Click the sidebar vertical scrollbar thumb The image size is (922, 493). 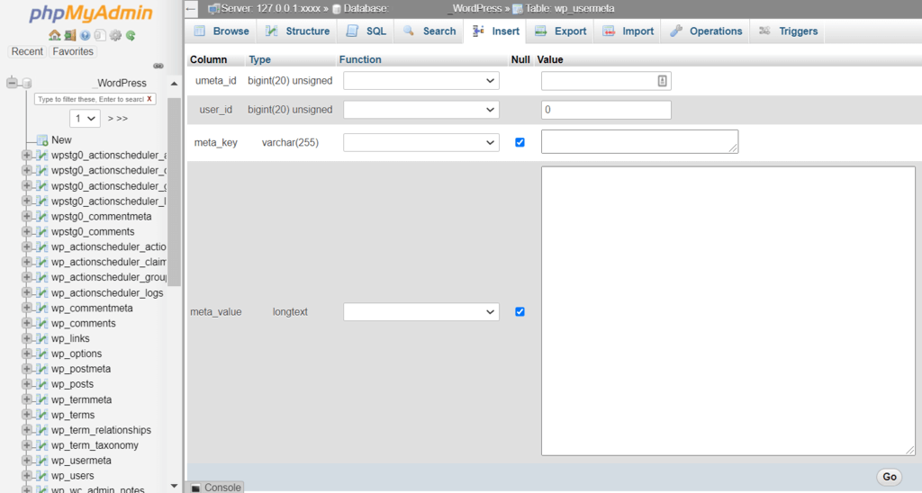(174, 192)
